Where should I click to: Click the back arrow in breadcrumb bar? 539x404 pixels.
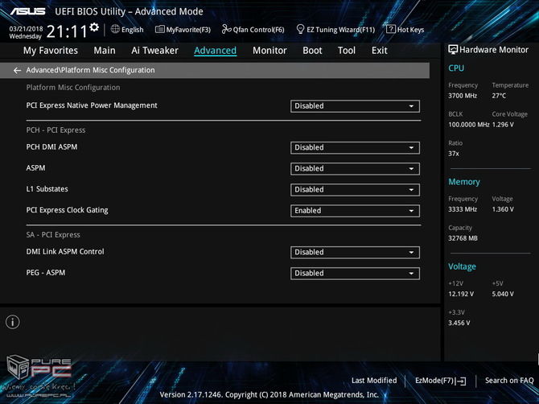[x=17, y=71]
